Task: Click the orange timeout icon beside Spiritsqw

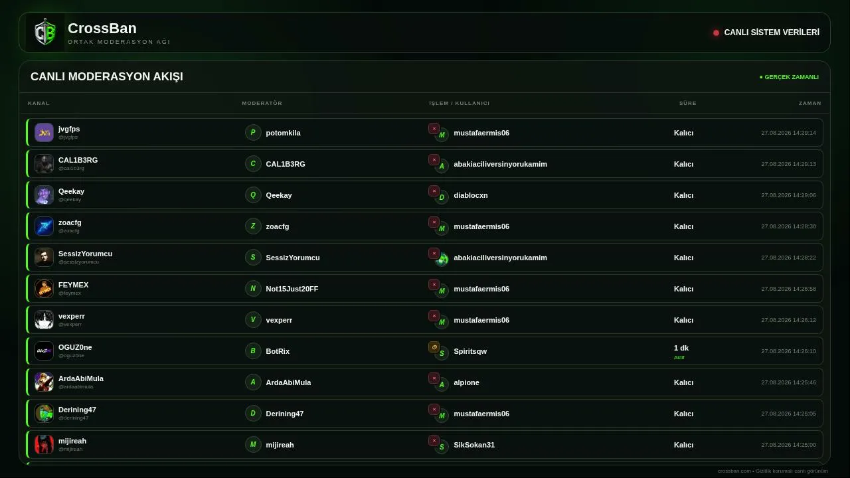Action: [434, 347]
